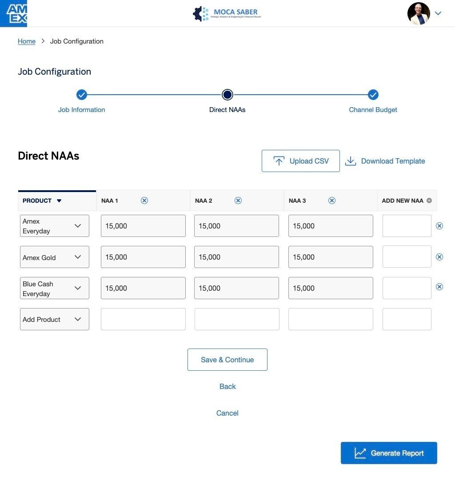Click new NAA field in Amex Gold row
The image size is (455, 481).
(x=407, y=257)
